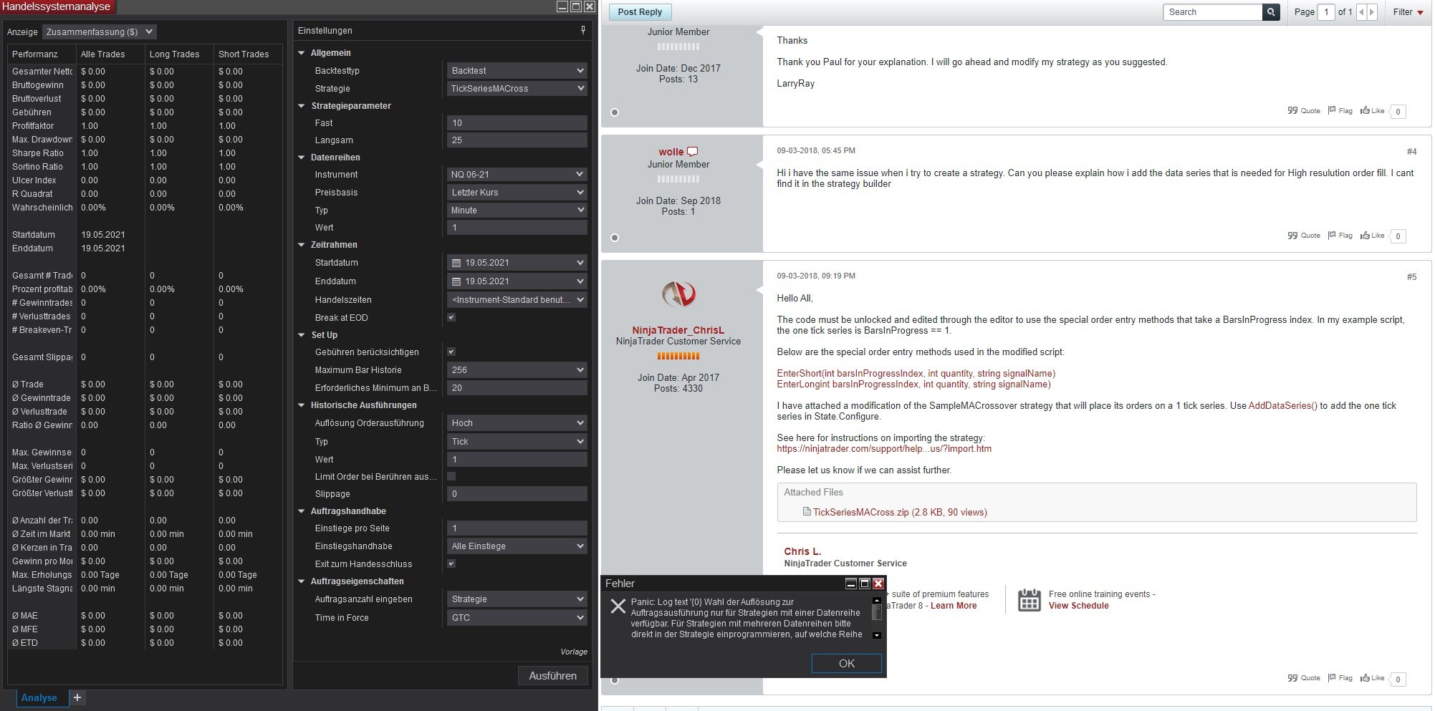
Task: Click NinjaTrader_ChrisL avatar logo
Action: pyautogui.click(x=678, y=294)
